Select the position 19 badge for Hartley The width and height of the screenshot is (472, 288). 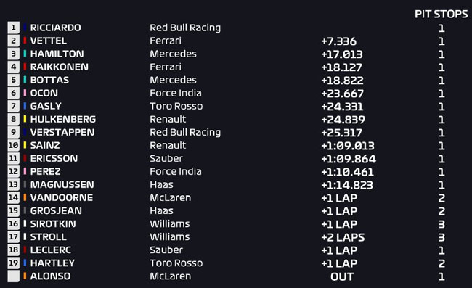[13, 263]
